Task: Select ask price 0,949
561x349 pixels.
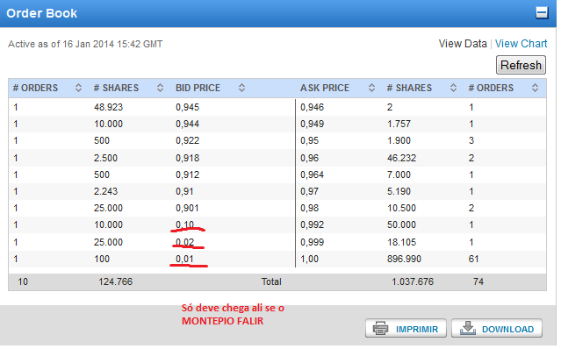Action: click(312, 124)
